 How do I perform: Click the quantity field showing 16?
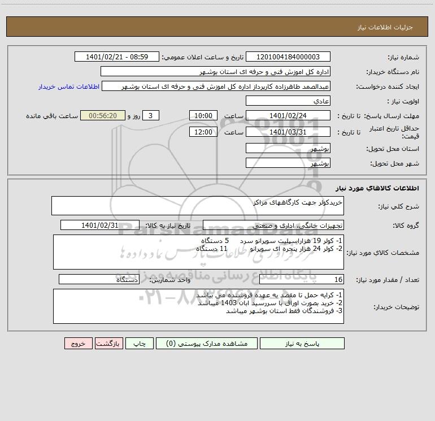(x=302, y=280)
